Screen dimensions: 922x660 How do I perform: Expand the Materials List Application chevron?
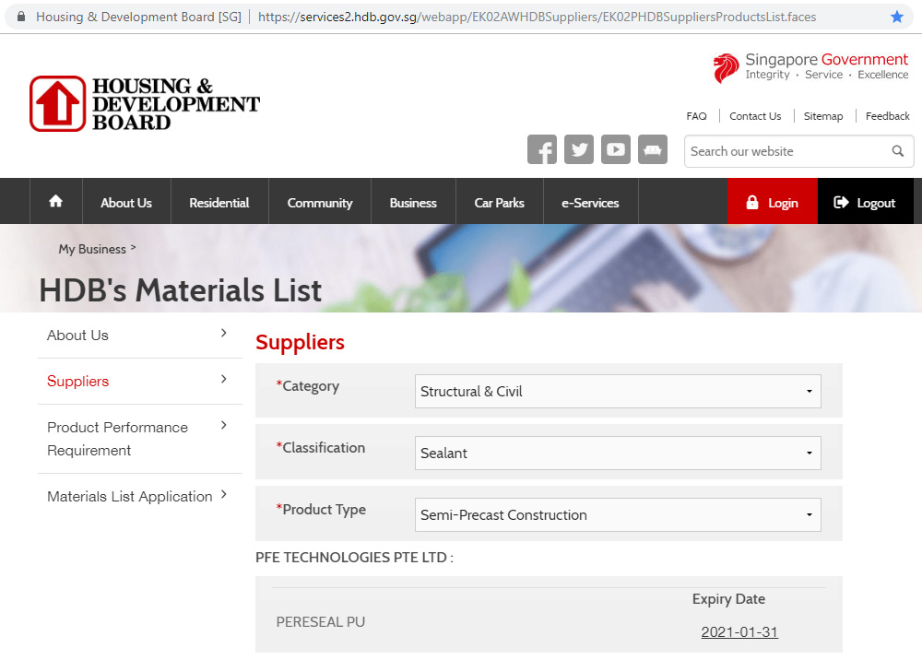[223, 494]
